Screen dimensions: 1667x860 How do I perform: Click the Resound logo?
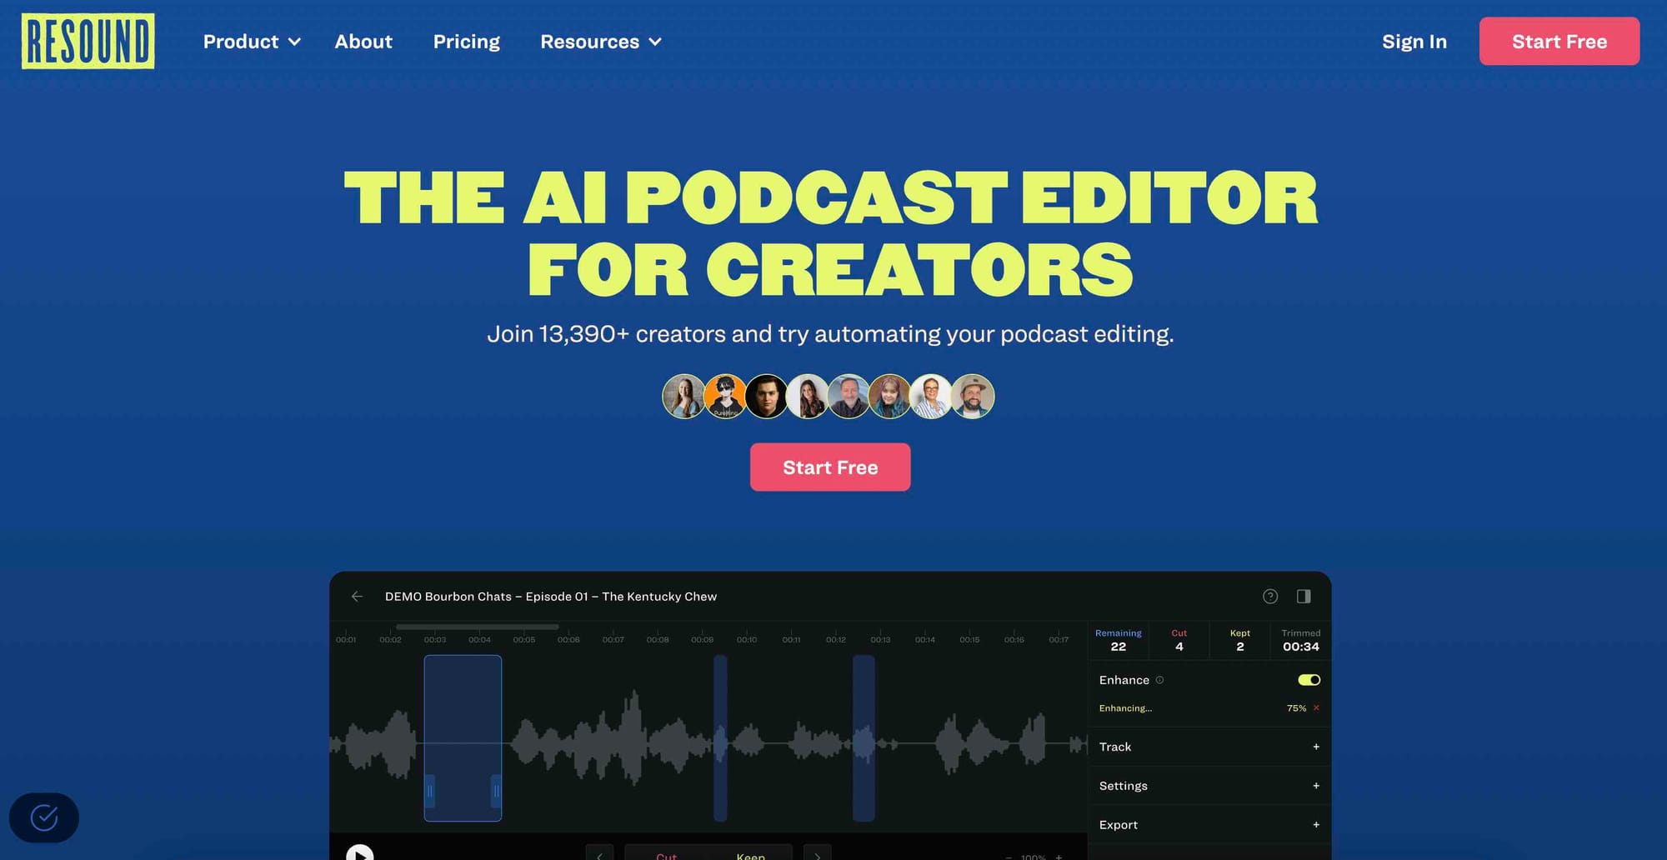[x=88, y=41]
